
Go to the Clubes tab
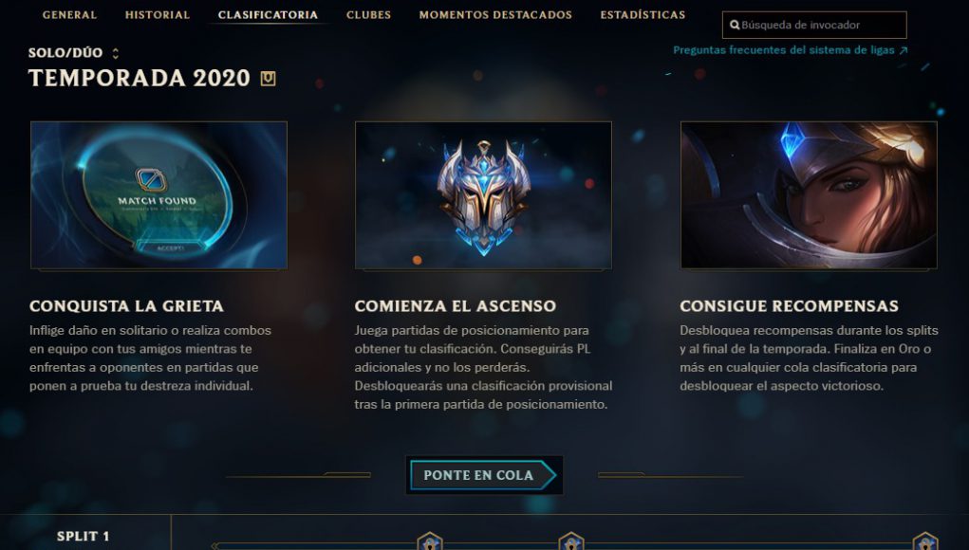[369, 15]
